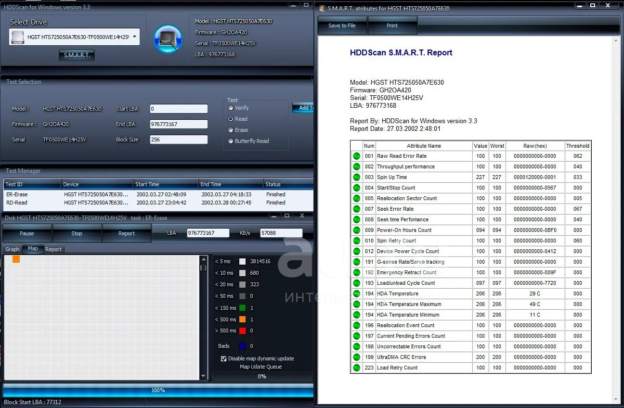Click the Report button in task window

pyautogui.click(x=127, y=233)
